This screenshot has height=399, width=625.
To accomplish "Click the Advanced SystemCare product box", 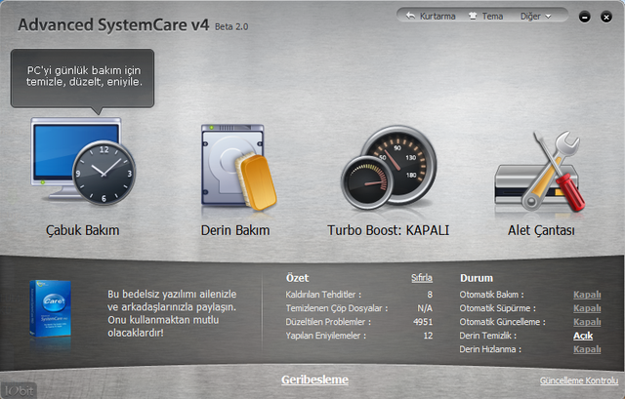I will point(50,308).
